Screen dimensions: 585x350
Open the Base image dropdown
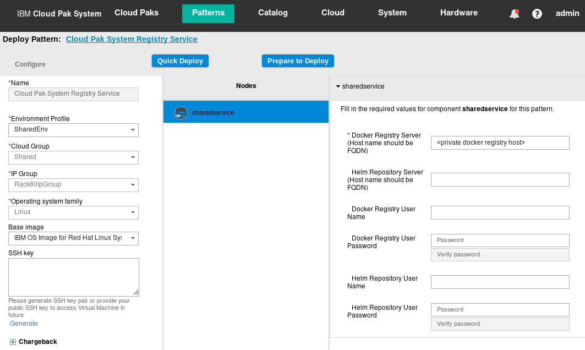pyautogui.click(x=74, y=238)
